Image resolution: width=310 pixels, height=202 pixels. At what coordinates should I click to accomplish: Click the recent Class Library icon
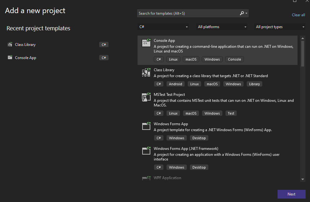10,45
